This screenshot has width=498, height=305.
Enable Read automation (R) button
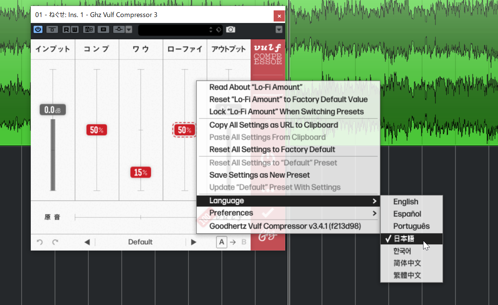(x=66, y=30)
